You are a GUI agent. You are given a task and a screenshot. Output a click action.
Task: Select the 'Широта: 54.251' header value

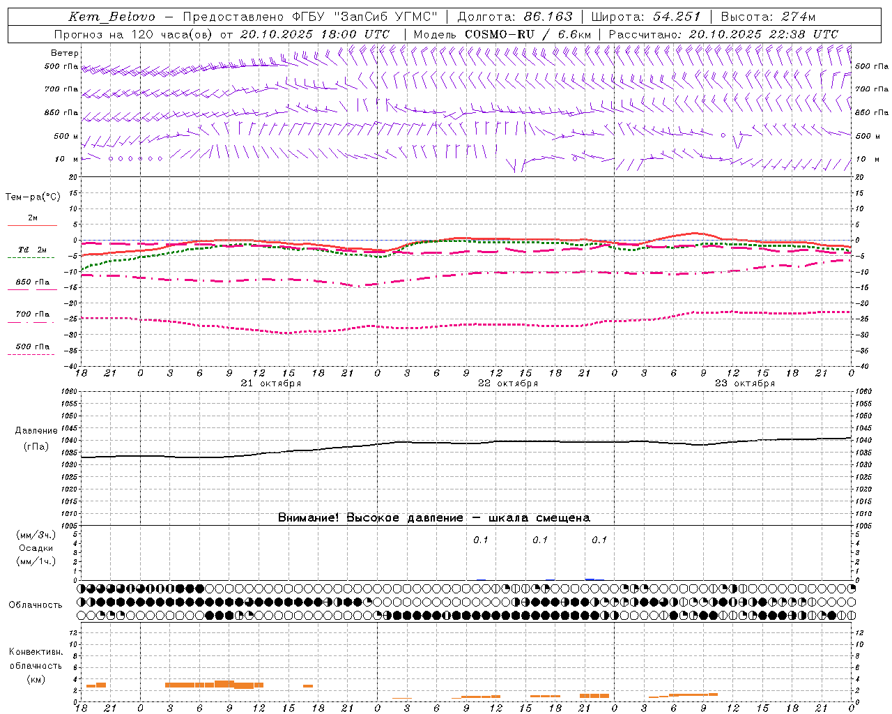(646, 17)
